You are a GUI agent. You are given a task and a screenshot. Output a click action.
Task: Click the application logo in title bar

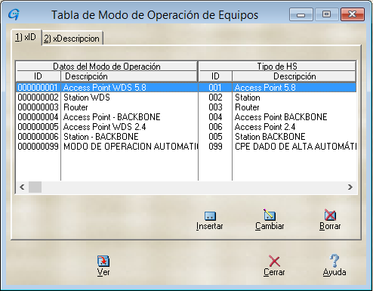point(14,14)
